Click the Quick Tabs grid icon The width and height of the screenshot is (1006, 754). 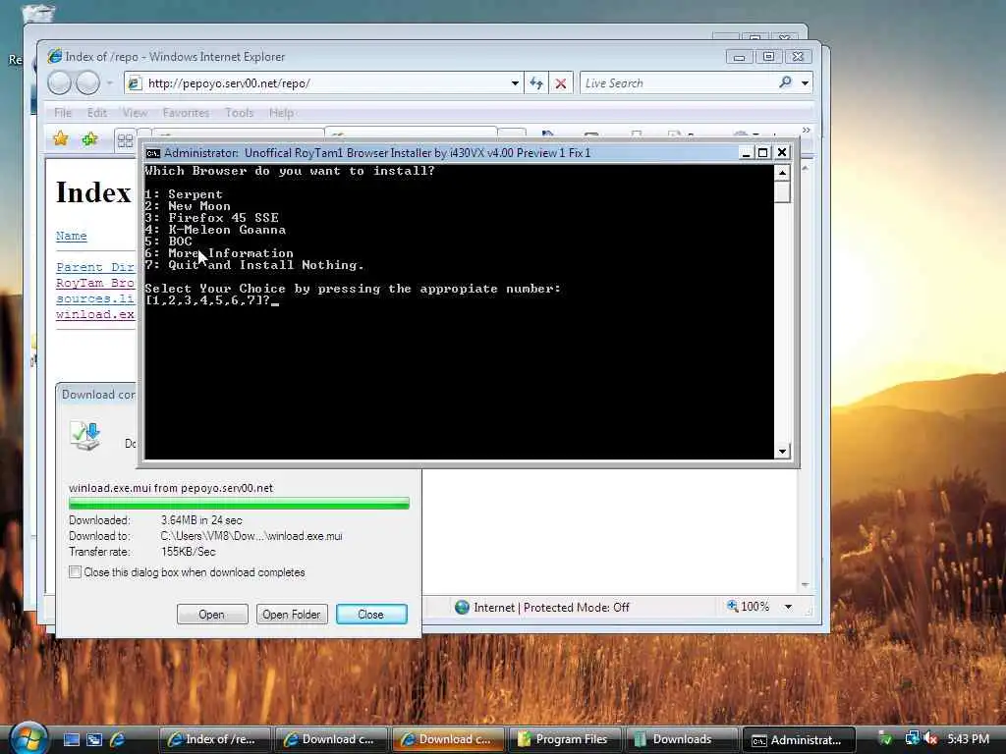pyautogui.click(x=125, y=139)
